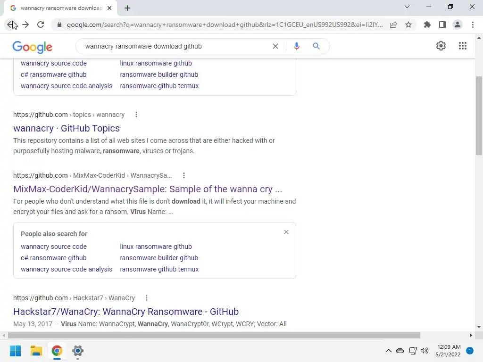Submit the search with the magnifier icon

[316, 46]
